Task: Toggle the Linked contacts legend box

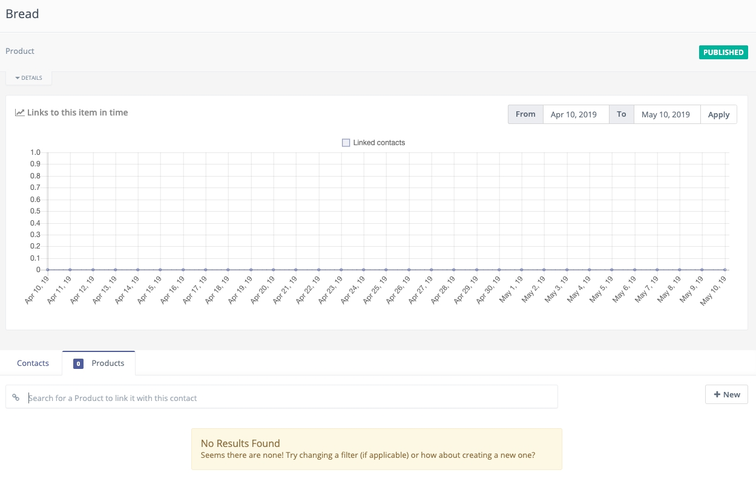Action: click(x=346, y=143)
